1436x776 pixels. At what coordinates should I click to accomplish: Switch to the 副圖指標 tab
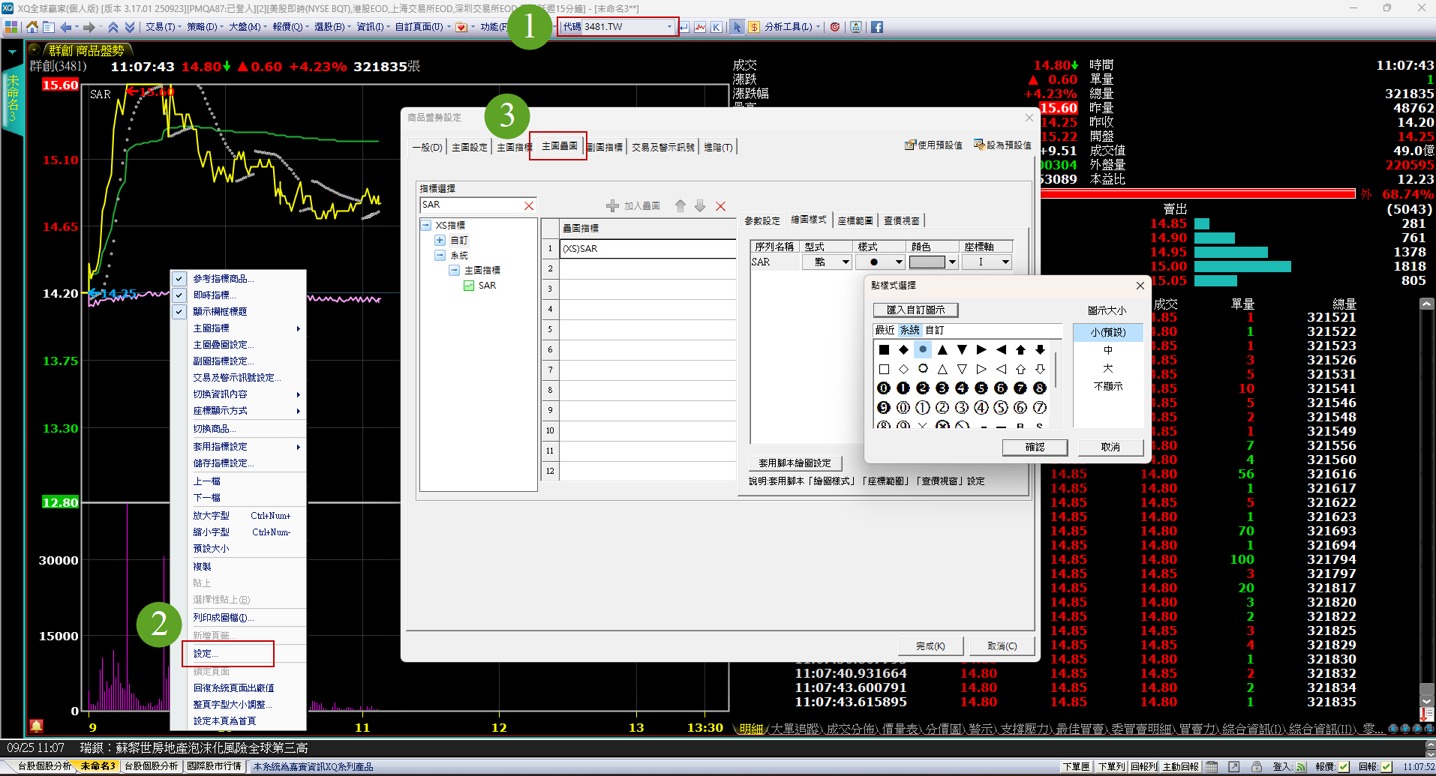coord(605,147)
